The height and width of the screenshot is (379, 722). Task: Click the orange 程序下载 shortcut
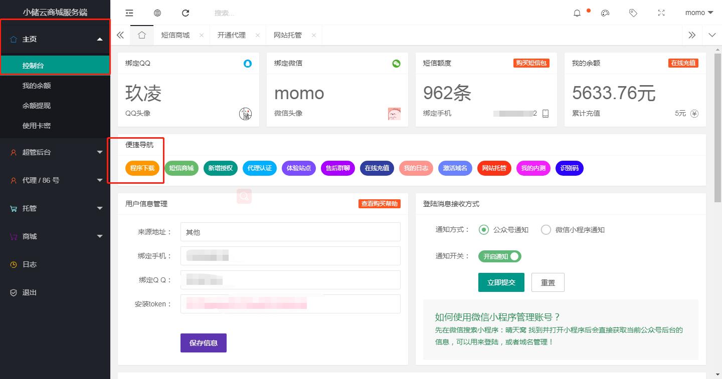142,168
